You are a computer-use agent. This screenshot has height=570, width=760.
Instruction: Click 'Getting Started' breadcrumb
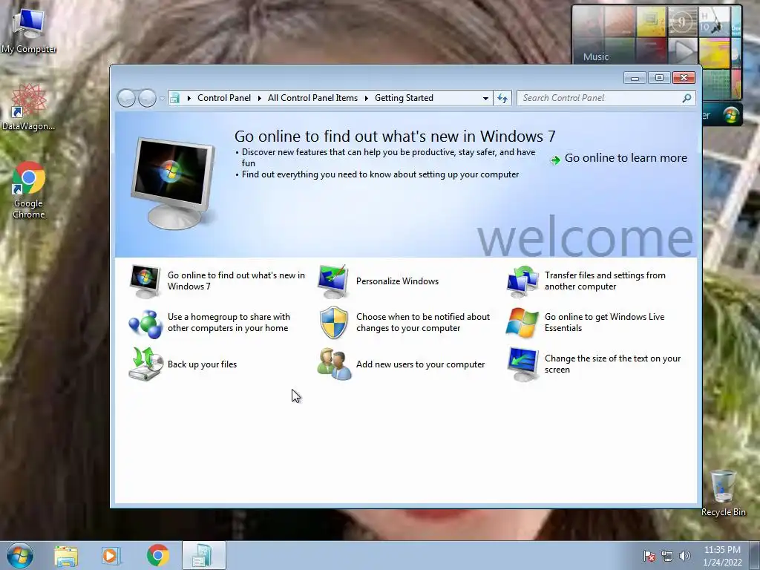coord(404,98)
